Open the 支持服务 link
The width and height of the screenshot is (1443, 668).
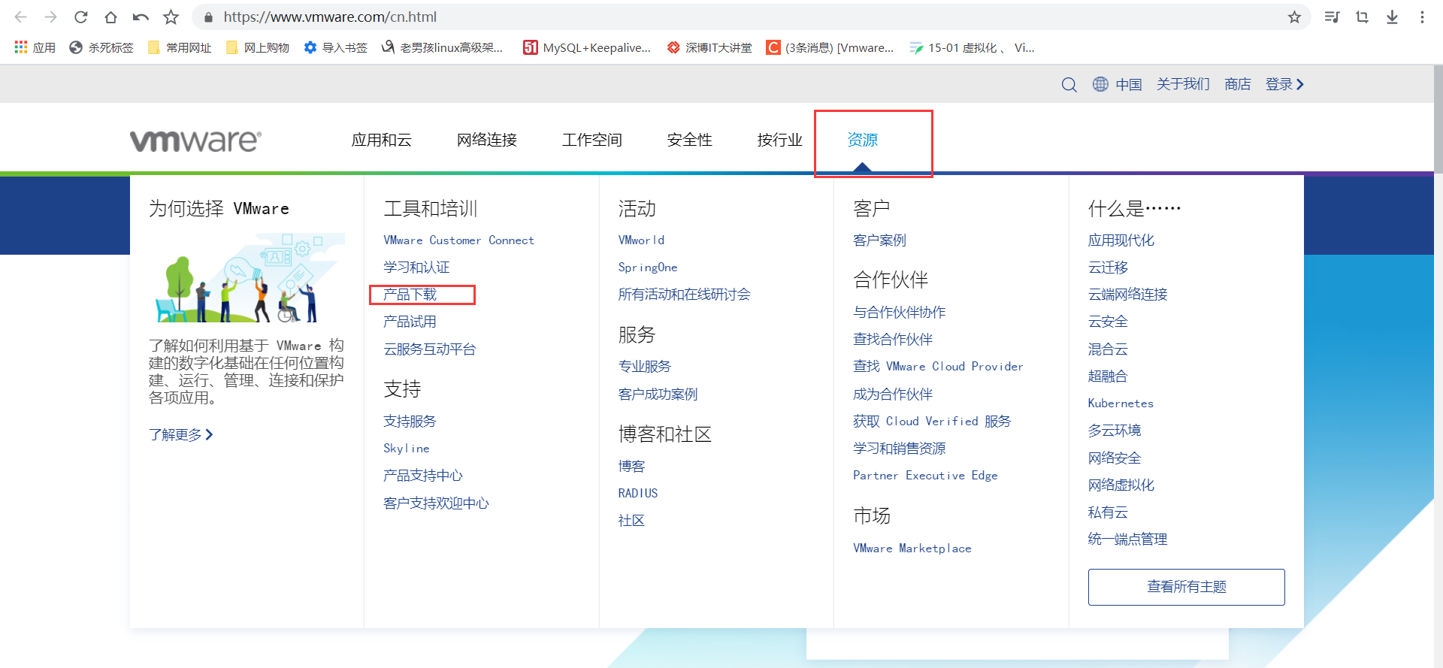coord(410,422)
